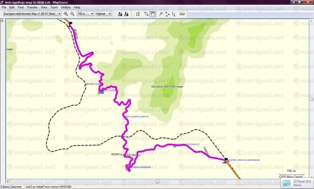
Task: Open the Utilities menu
Action: (65, 8)
